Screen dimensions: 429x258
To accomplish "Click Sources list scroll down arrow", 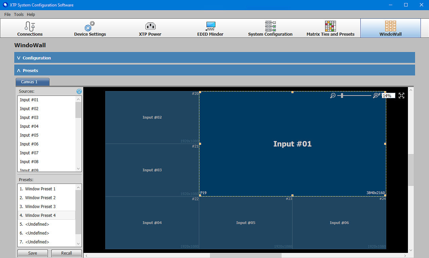I will coord(78,169).
